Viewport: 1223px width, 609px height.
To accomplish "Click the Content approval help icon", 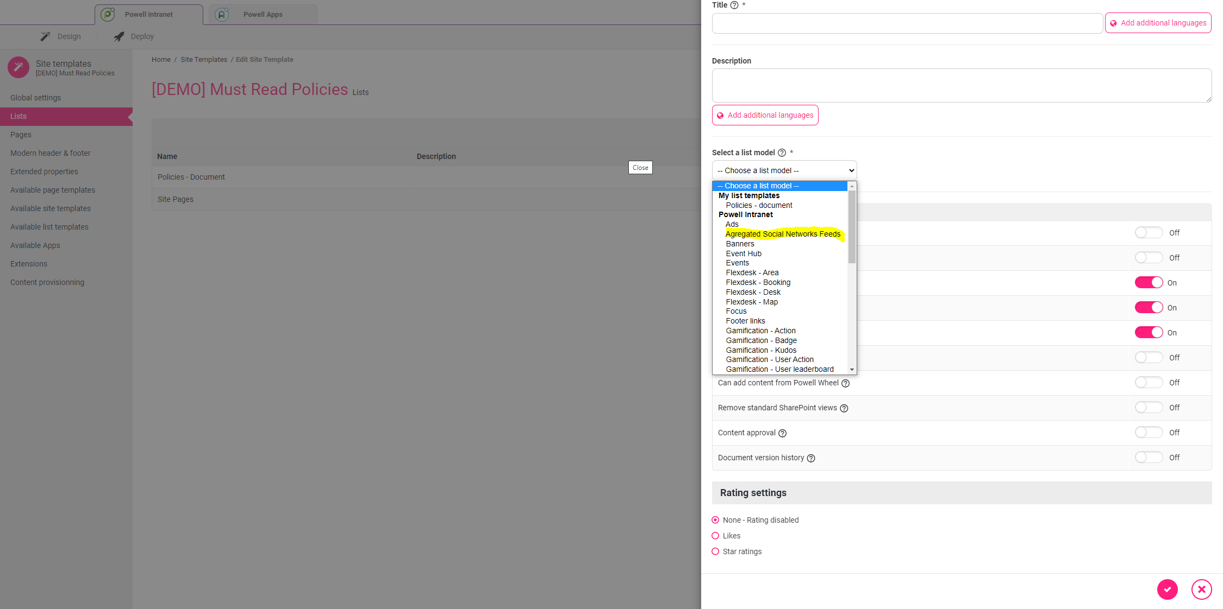I will [782, 433].
